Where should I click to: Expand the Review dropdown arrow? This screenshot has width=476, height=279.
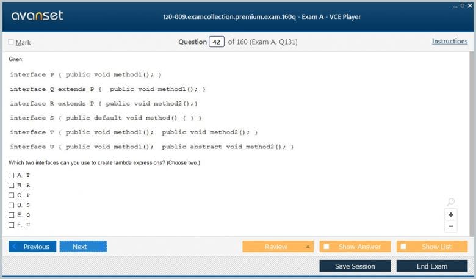pos(308,247)
